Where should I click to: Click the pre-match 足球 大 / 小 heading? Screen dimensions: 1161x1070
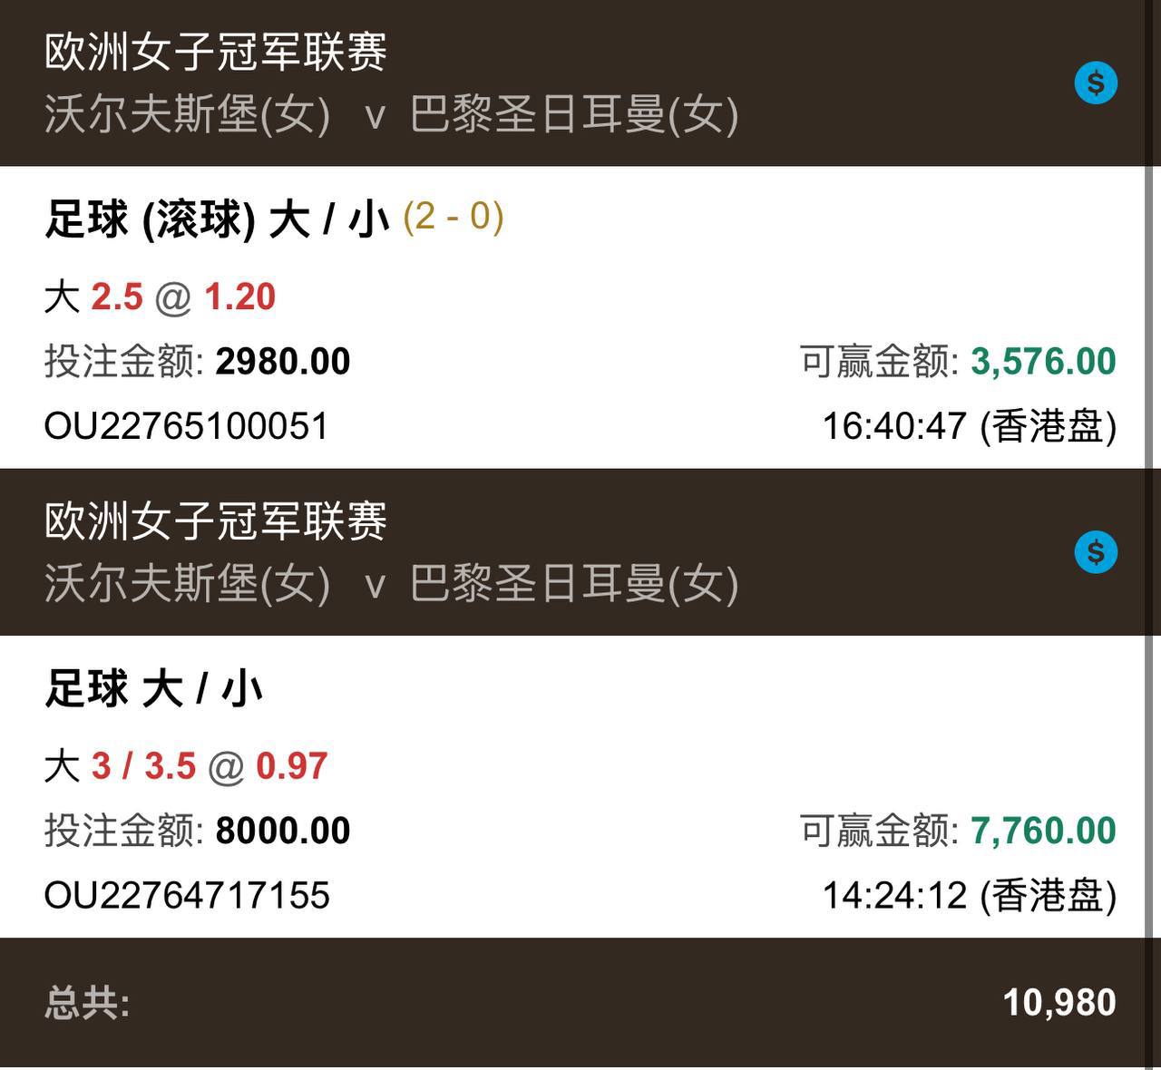[154, 689]
